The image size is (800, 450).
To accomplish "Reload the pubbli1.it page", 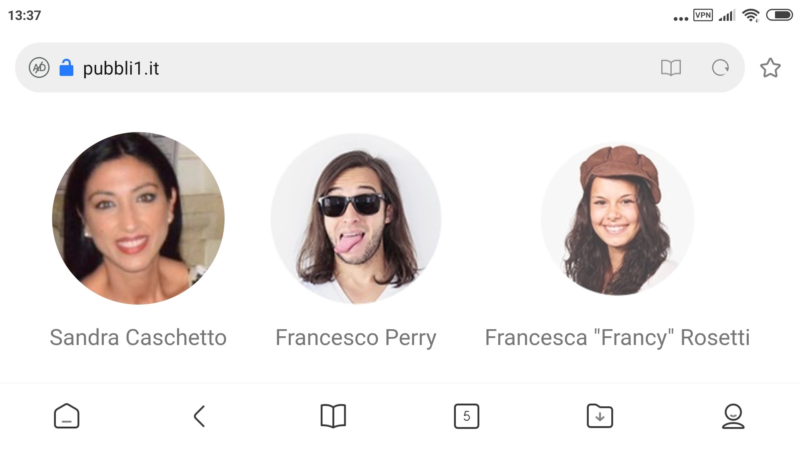I will [720, 67].
